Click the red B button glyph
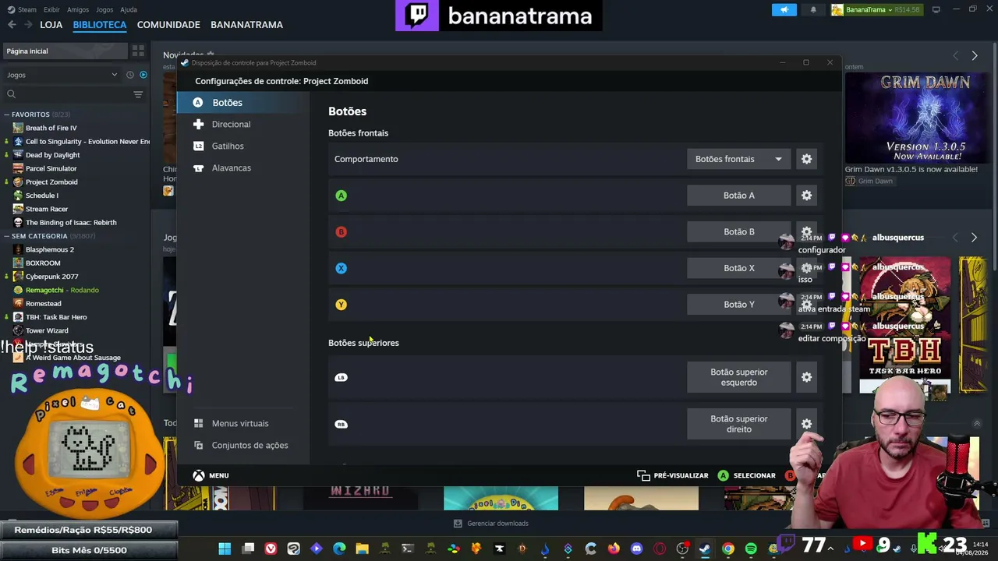The width and height of the screenshot is (998, 561). coord(341,231)
